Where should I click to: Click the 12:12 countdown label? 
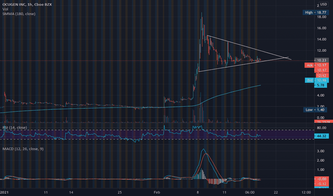tap(322, 76)
